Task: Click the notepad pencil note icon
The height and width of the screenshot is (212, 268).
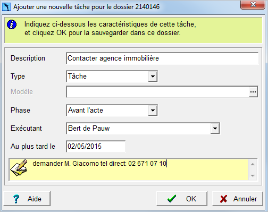Action: point(19,168)
